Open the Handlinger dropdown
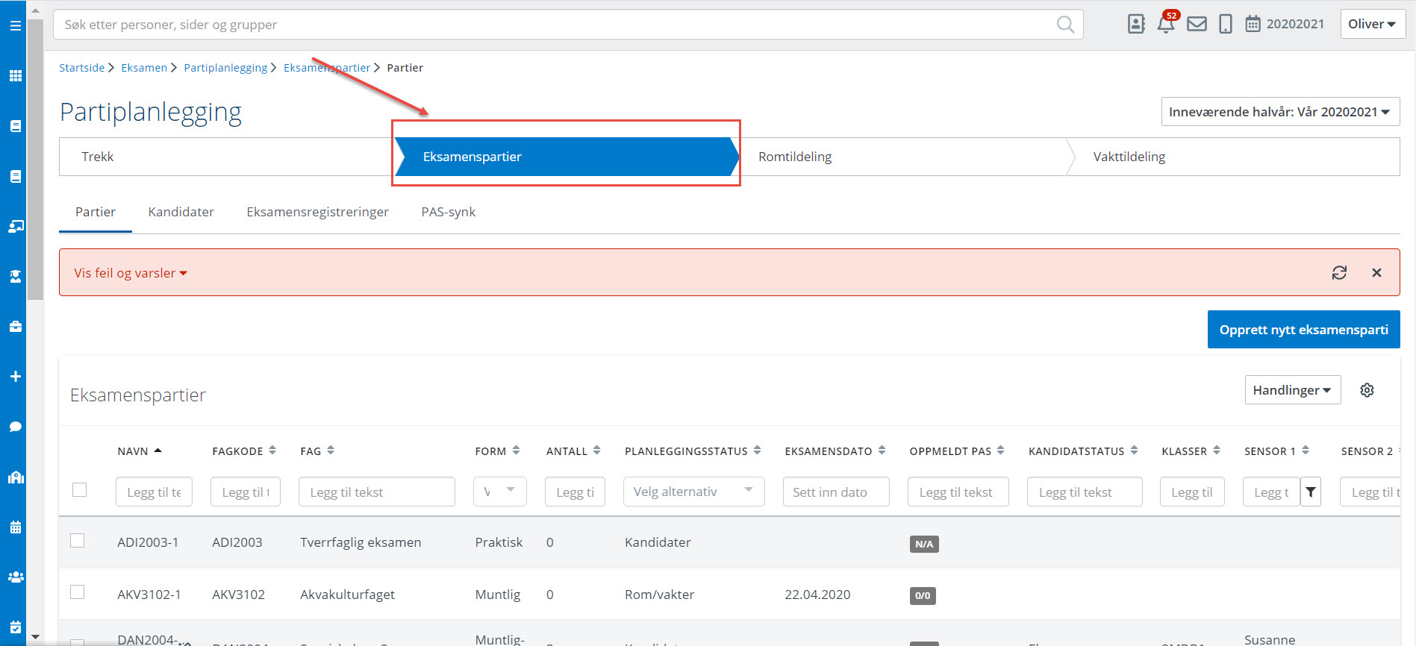 (1292, 390)
